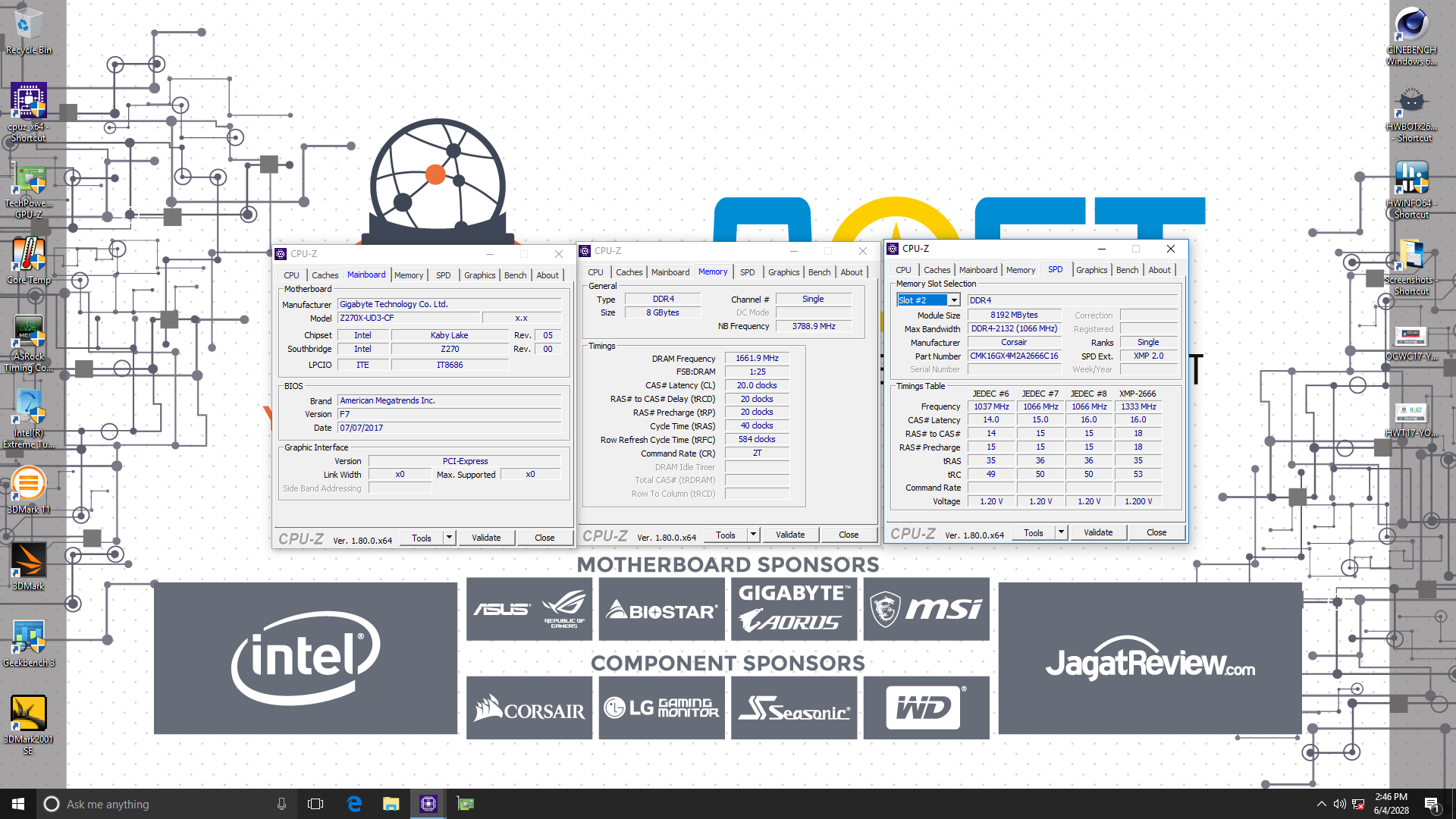Launch the ASRock Timing Configurator icon
This screenshot has width=1456, height=819.
pos(28,344)
